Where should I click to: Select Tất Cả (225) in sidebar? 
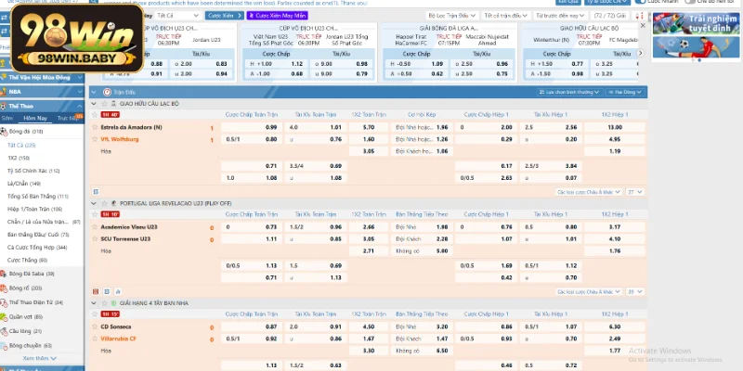coord(21,146)
